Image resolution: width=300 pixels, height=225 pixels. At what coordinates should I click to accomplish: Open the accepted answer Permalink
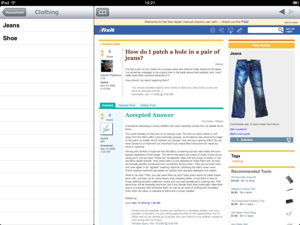click(x=207, y=121)
